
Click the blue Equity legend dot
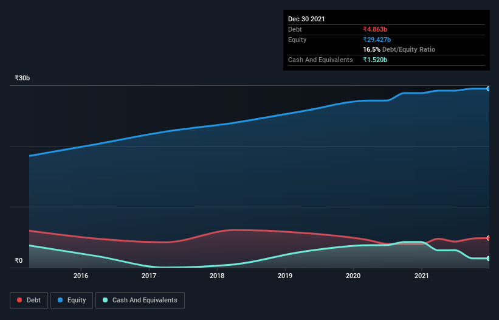pyautogui.click(x=60, y=300)
